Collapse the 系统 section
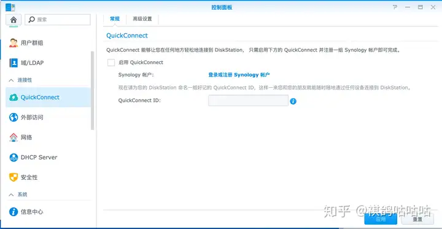 pyautogui.click(x=11, y=195)
